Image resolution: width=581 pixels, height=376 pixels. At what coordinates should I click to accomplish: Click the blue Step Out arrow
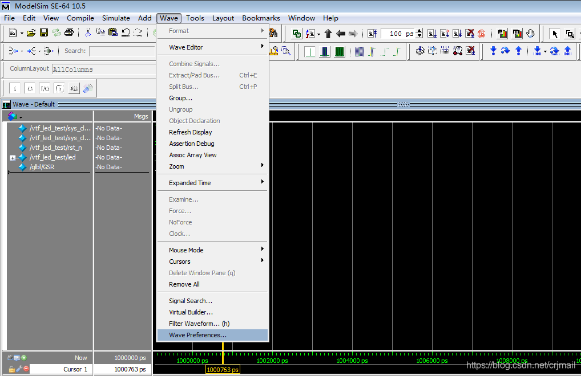point(518,51)
